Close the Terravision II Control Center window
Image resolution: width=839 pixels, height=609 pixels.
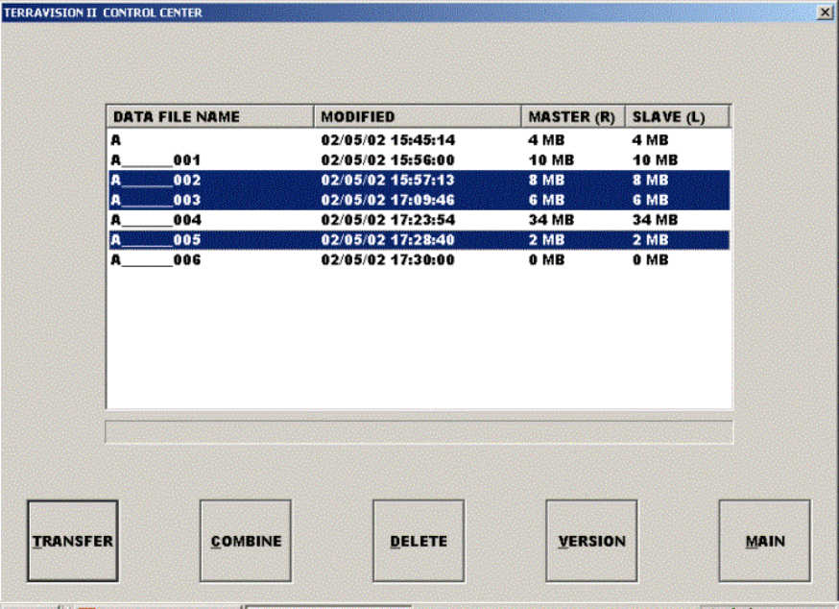coord(825,12)
